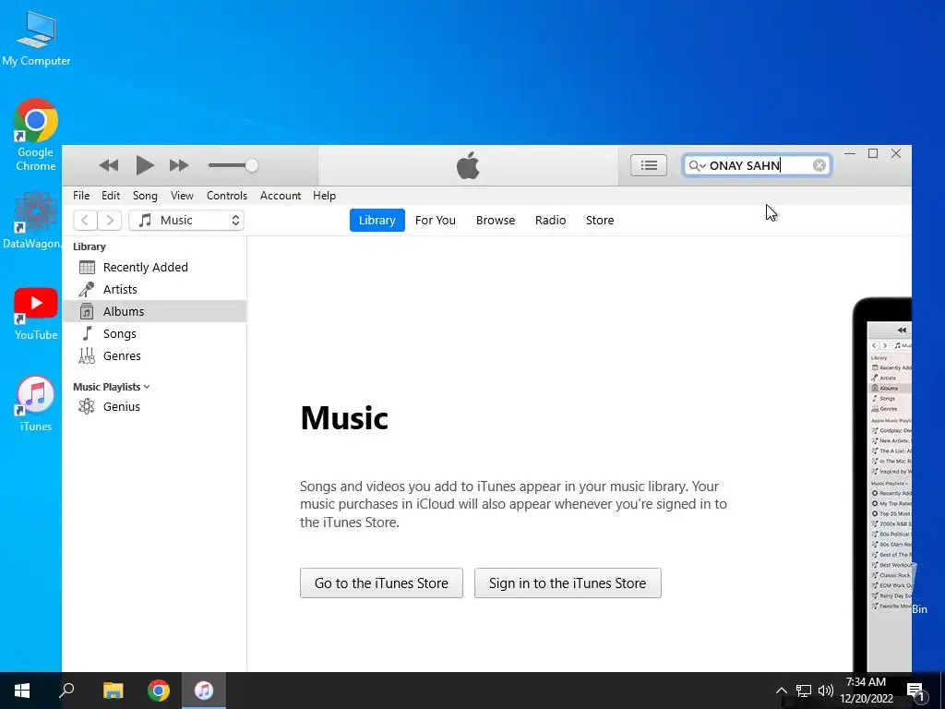This screenshot has width=945, height=709.
Task: Click the search magnifier dropdown icon
Action: click(697, 165)
